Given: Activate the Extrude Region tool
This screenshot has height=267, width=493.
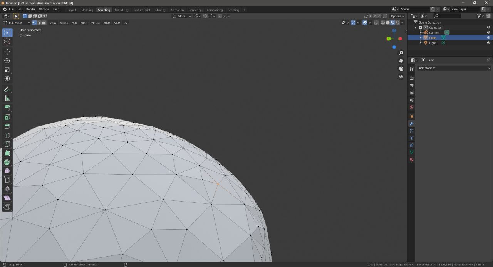Looking at the screenshot, I should coord(7,108).
